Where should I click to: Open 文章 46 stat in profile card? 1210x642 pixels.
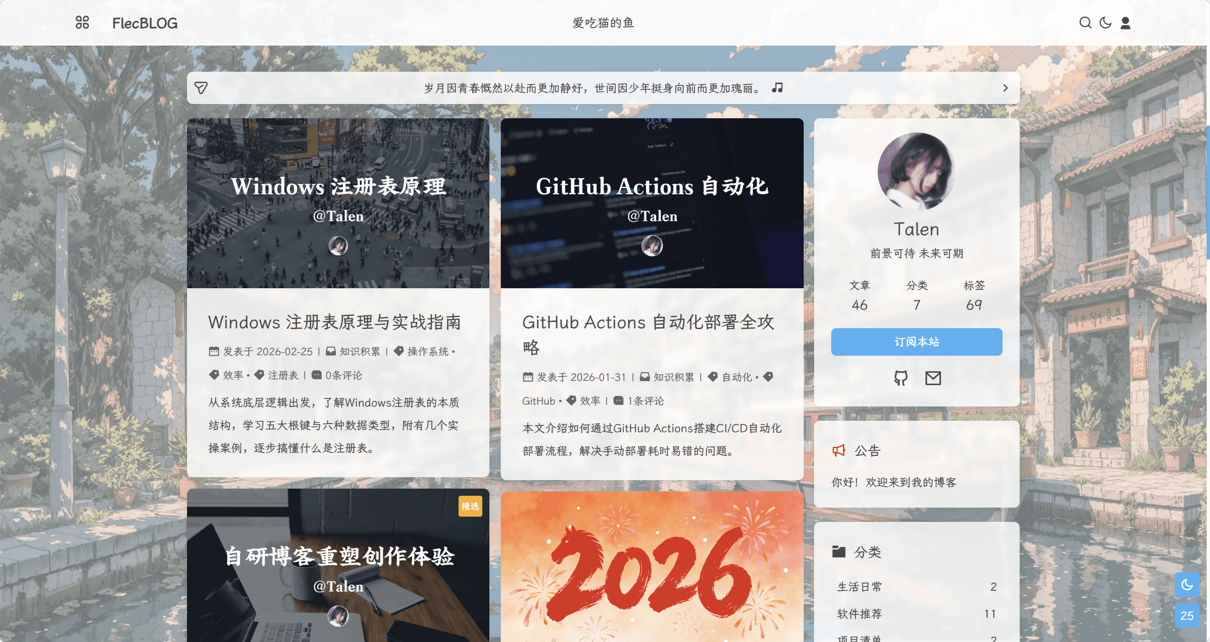859,295
